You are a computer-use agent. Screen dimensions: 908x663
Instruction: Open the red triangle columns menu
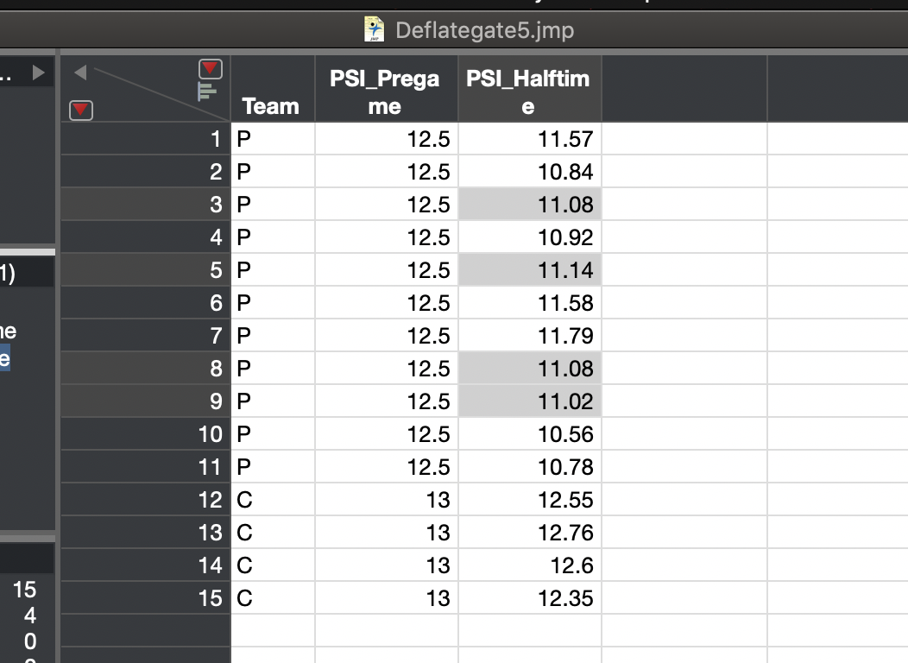click(208, 69)
